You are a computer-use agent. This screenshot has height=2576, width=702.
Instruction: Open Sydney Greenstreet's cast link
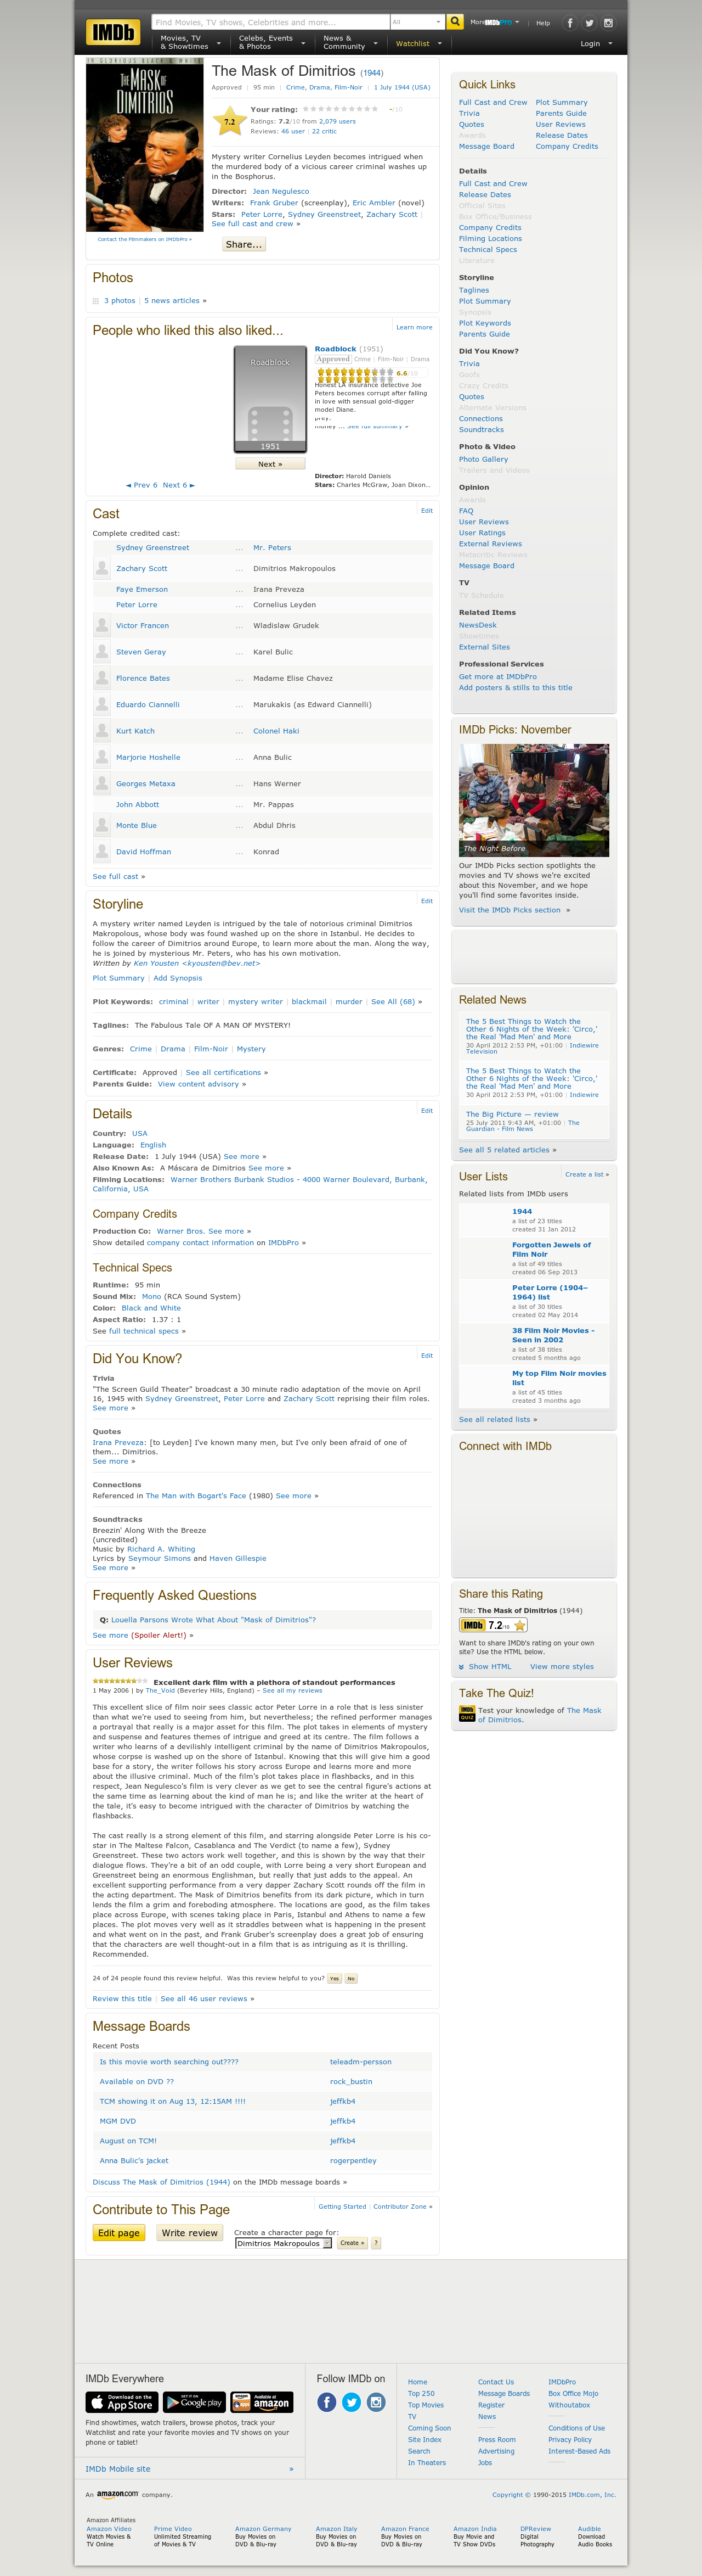(153, 548)
